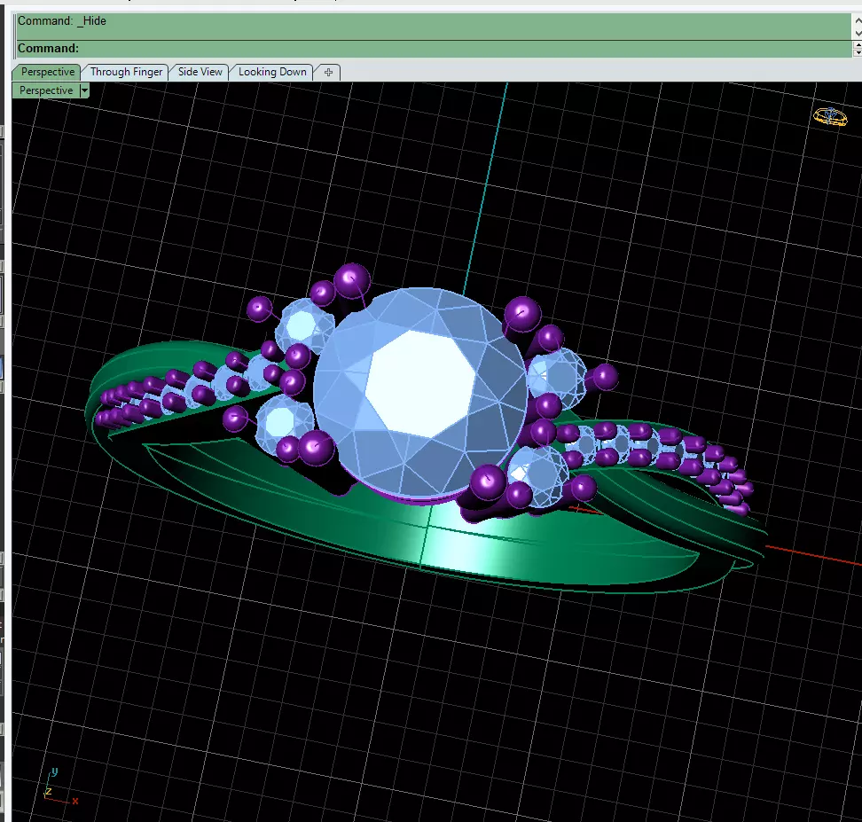Add a new viewport tab with plus

328,73
